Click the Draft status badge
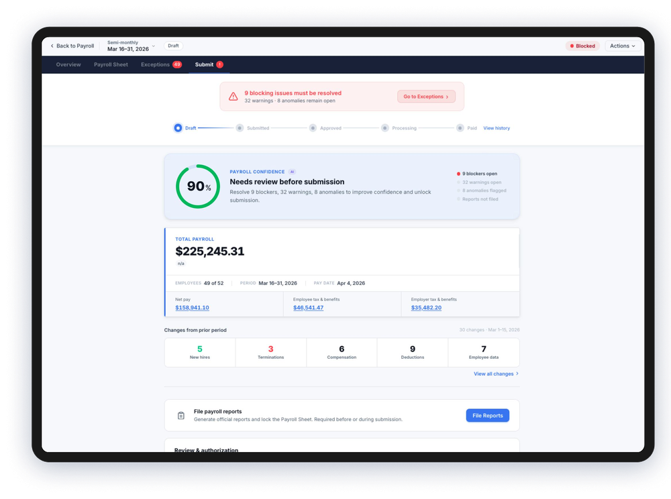This screenshot has width=671, height=499. tap(173, 46)
